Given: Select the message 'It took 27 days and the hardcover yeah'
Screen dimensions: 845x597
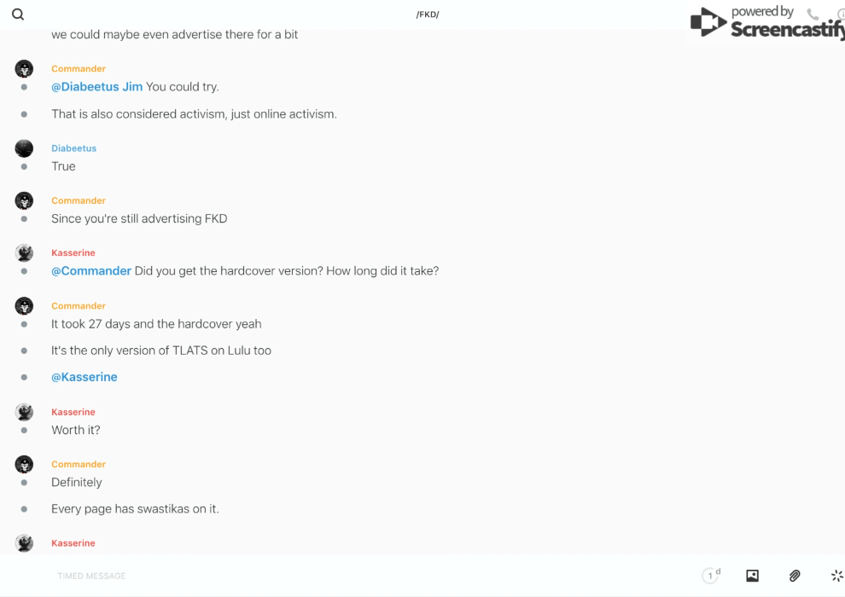Looking at the screenshot, I should (156, 324).
